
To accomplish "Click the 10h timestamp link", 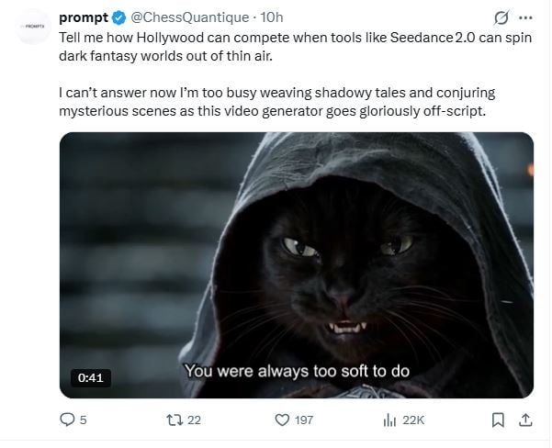I will pyautogui.click(x=273, y=17).
